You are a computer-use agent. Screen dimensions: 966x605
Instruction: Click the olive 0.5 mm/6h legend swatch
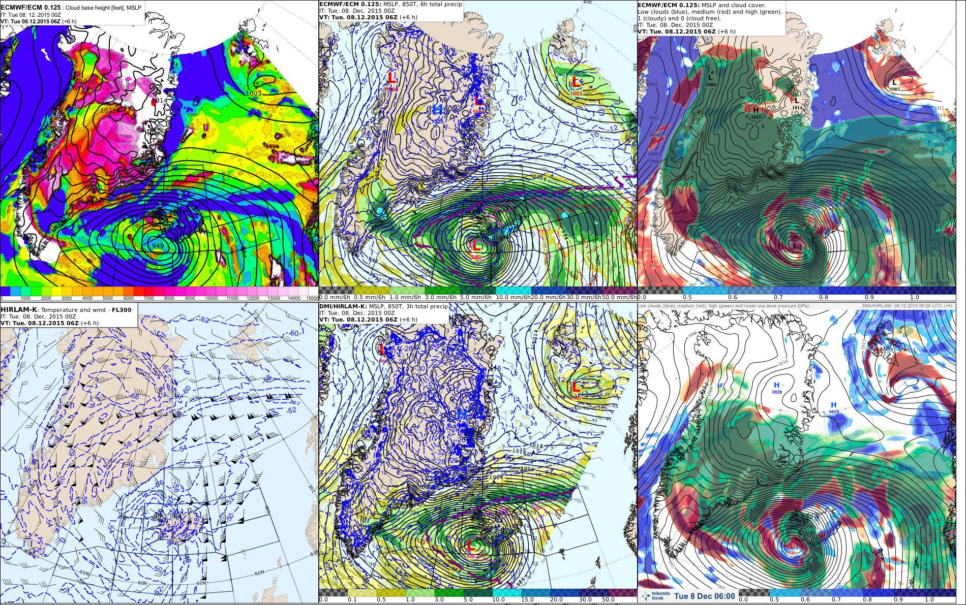pos(372,290)
